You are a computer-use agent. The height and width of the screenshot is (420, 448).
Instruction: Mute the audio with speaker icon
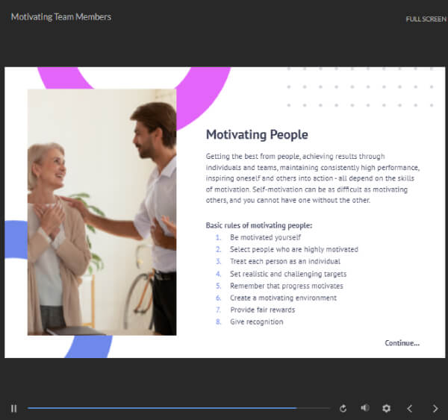pos(364,408)
